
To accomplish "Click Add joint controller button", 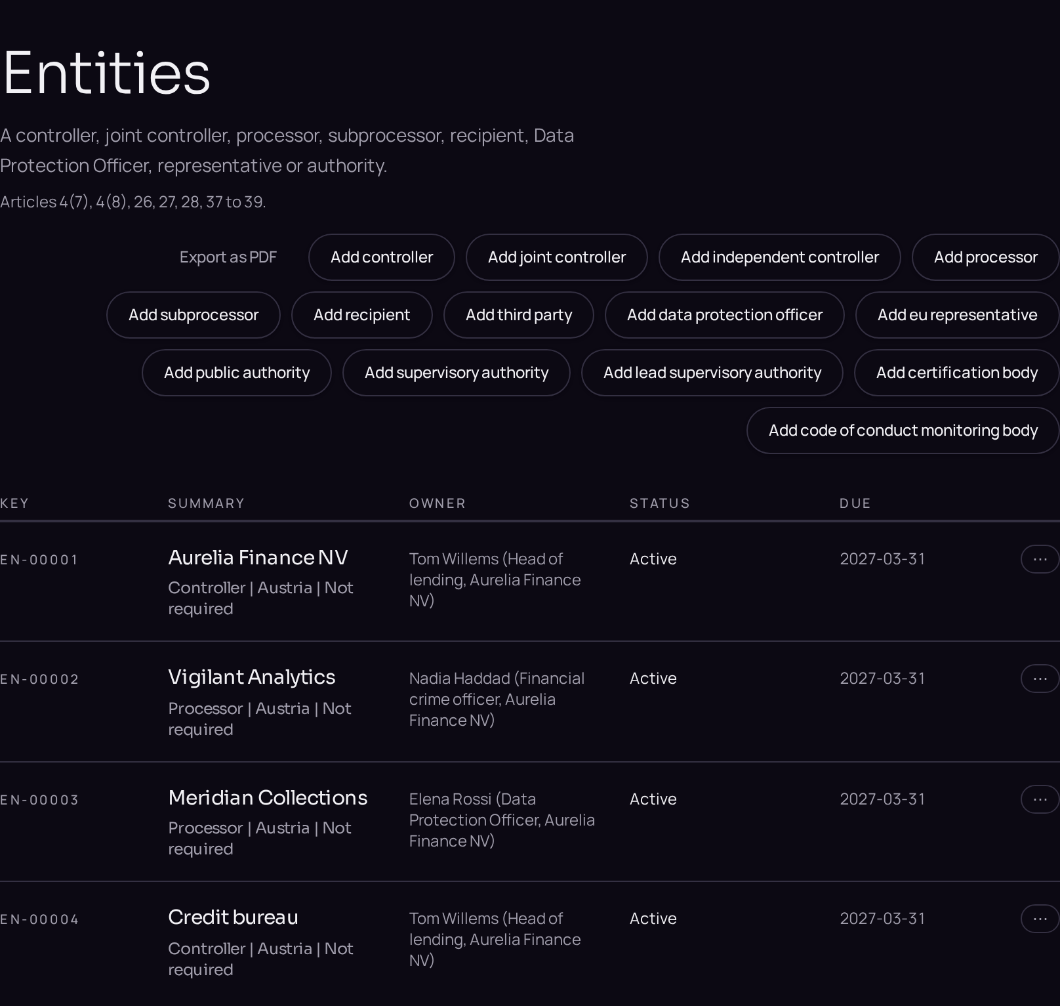I will (x=557, y=257).
